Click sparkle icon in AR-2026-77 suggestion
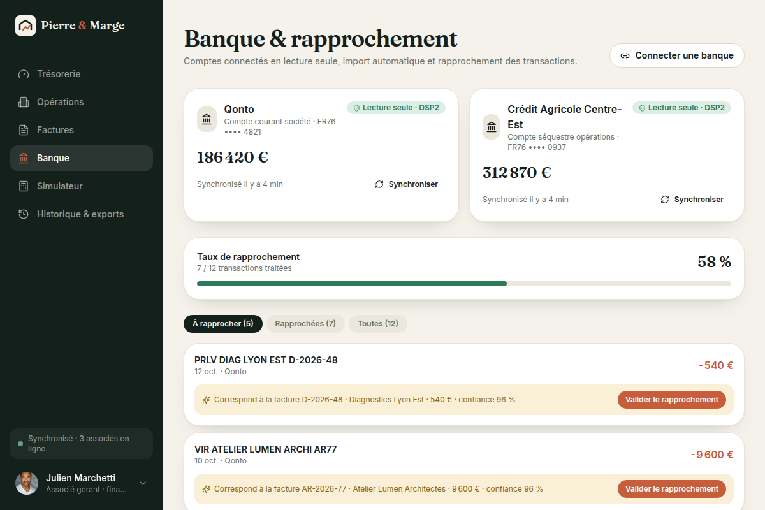The image size is (765, 510). click(206, 489)
